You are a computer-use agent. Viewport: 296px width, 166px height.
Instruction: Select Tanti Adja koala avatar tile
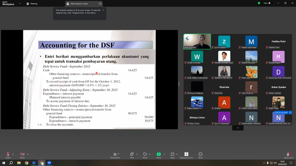(x=251, y=72)
